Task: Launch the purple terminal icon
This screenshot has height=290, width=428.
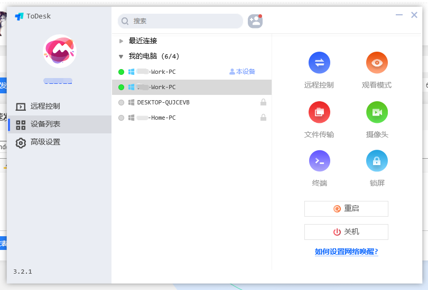Action: click(x=319, y=161)
